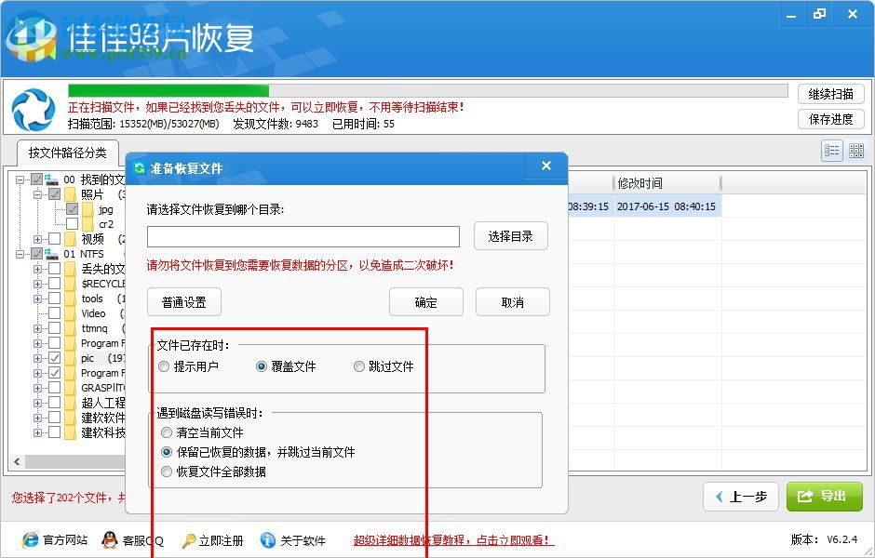Uncheck the pic folder checkbox
Image resolution: width=875 pixels, height=558 pixels.
(x=53, y=357)
